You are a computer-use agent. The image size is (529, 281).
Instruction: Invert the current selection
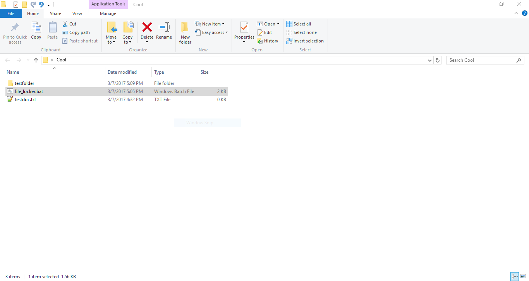305,41
